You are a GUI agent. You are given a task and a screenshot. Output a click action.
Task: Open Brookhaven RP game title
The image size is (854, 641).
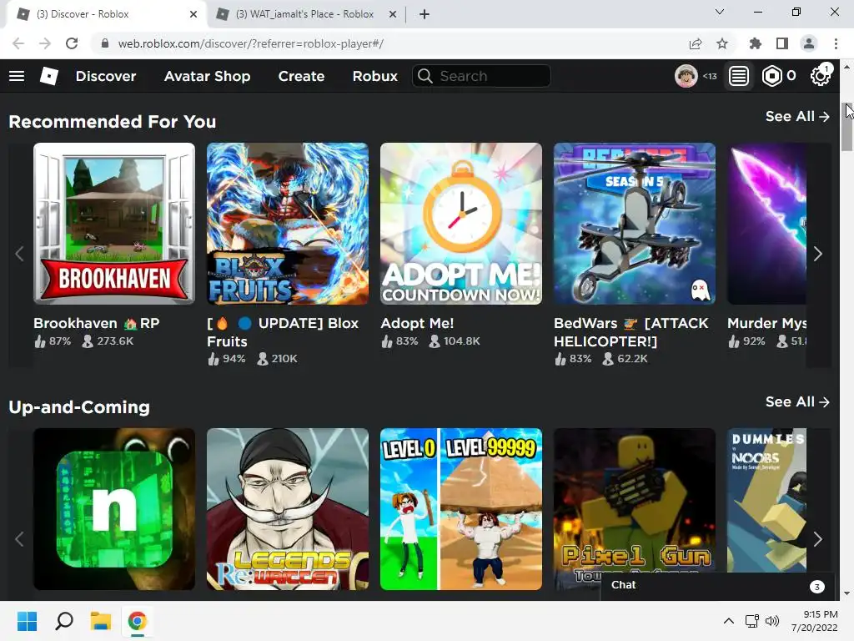click(97, 323)
